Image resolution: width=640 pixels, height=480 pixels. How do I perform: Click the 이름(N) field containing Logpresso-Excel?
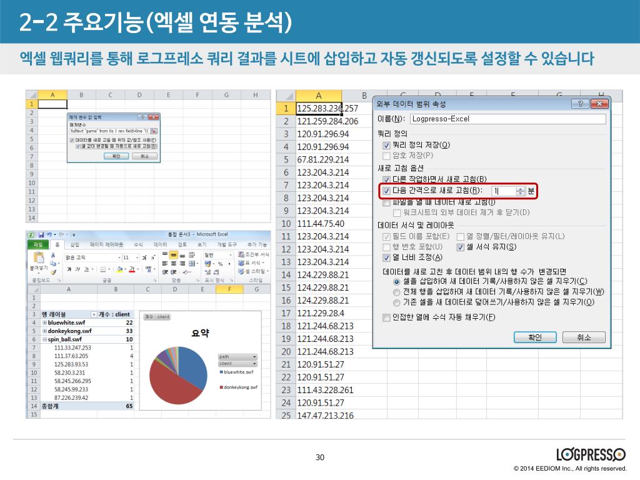(507, 119)
